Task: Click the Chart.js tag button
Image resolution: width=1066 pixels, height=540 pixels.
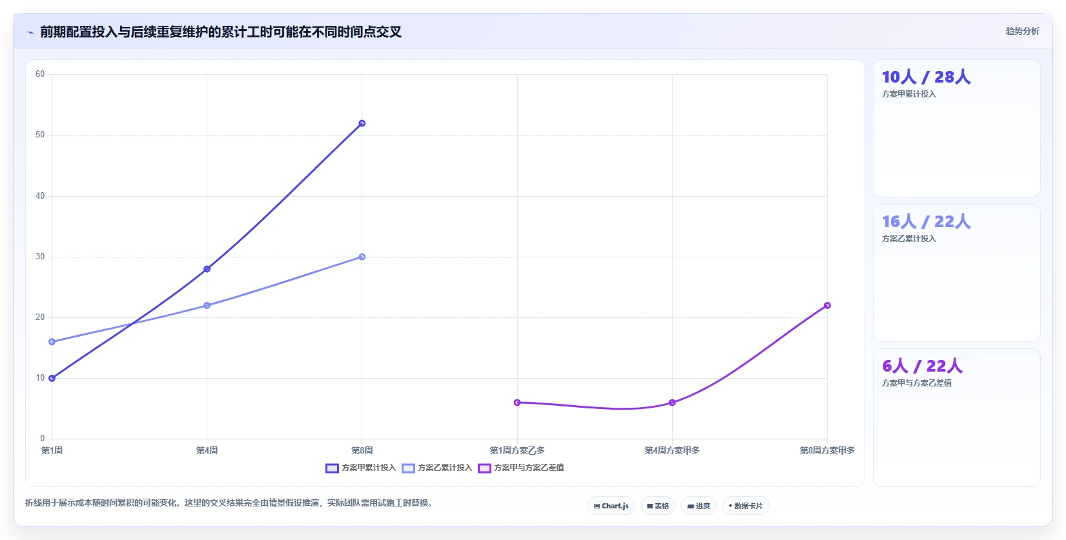Action: tap(611, 506)
